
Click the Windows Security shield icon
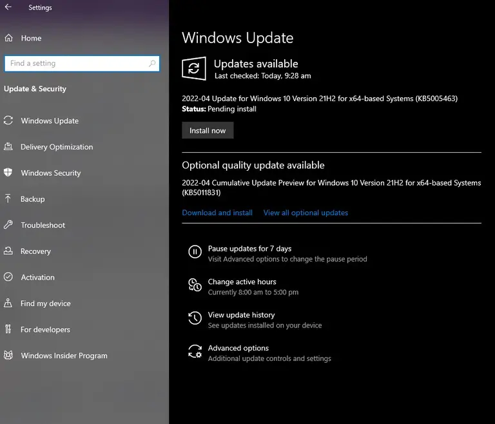[x=8, y=173]
